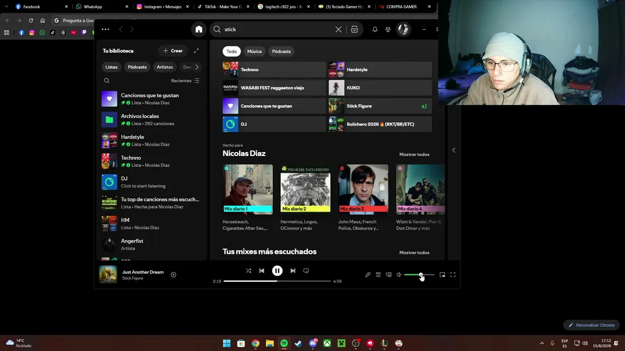Switch to the COMPRA GAMER Chrome tab

(403, 7)
